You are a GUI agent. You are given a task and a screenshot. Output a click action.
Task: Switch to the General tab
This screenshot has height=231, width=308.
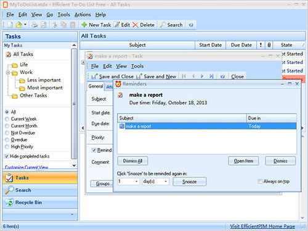point(95,86)
